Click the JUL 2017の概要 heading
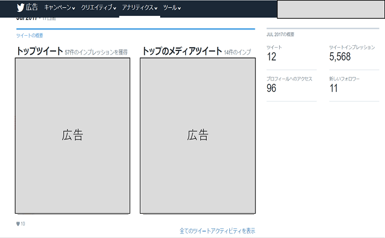 pyautogui.click(x=280, y=35)
